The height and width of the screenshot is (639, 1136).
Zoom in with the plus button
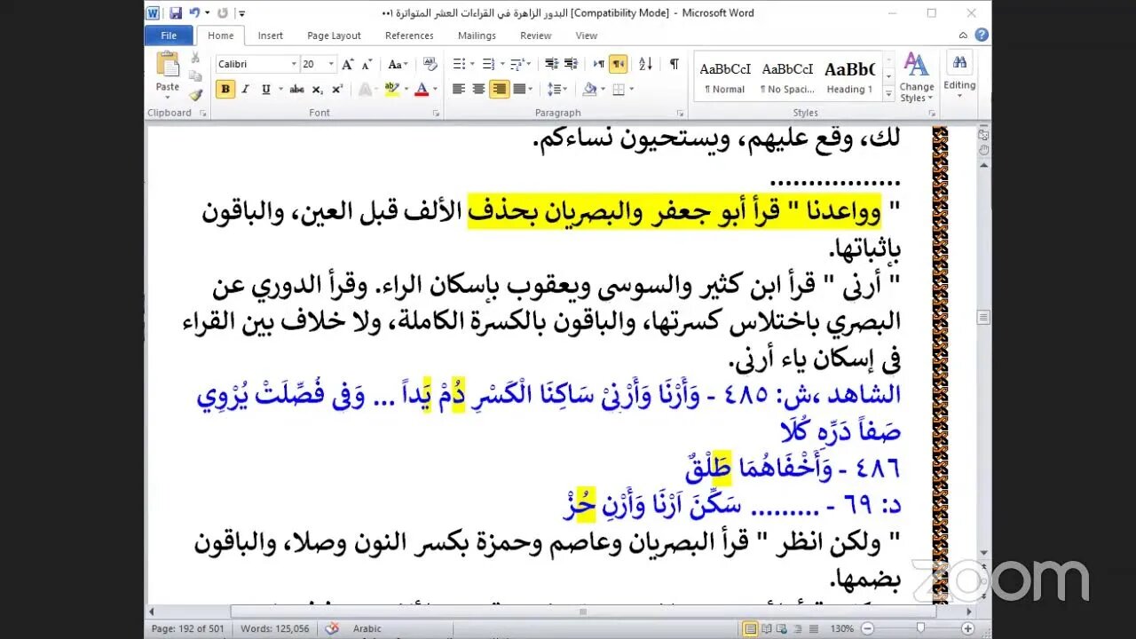point(967,629)
